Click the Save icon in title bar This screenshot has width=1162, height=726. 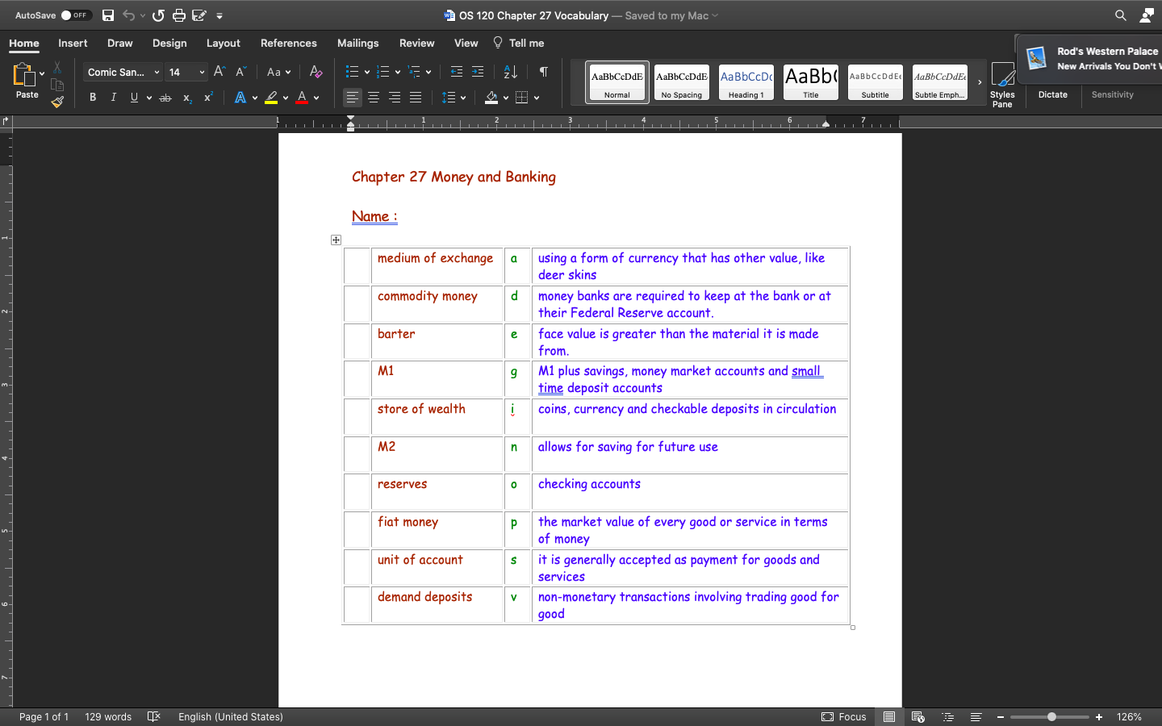108,15
